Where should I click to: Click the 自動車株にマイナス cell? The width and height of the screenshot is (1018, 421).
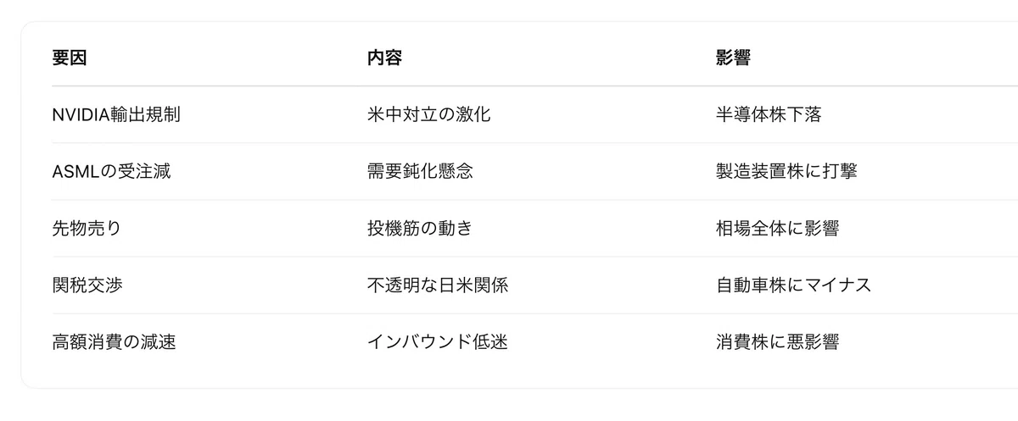click(793, 285)
